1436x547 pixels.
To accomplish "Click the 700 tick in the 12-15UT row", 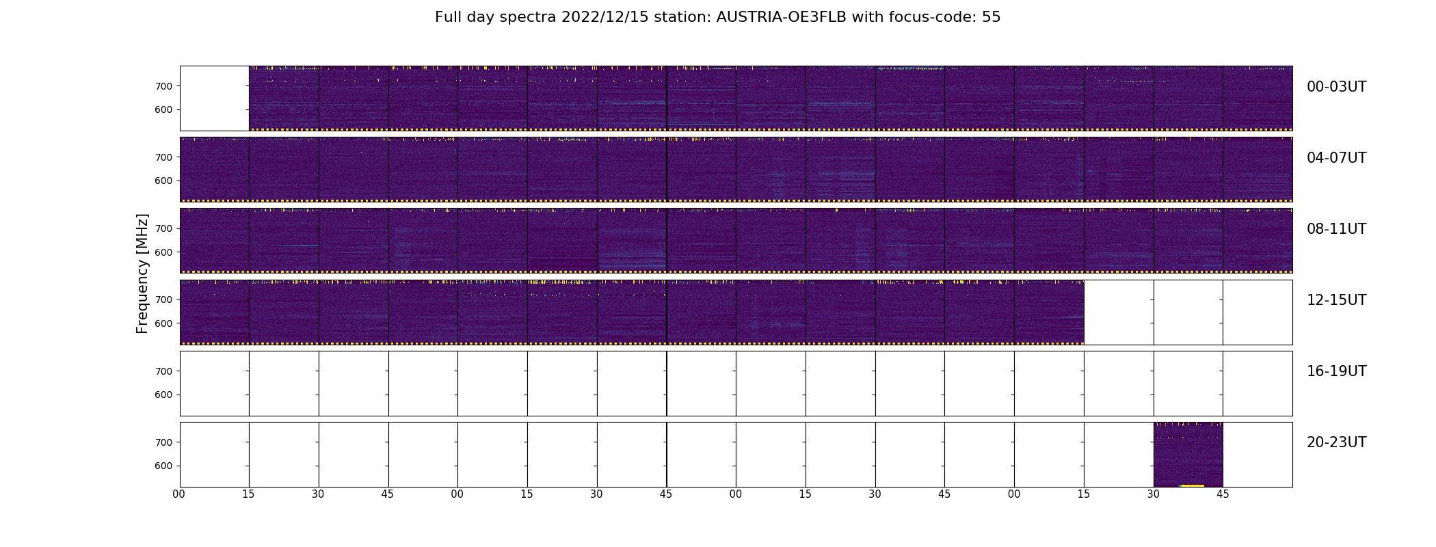I will coord(163,299).
